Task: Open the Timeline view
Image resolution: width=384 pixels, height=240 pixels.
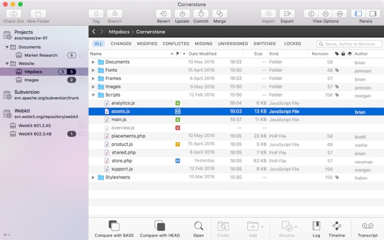Action: [337, 226]
